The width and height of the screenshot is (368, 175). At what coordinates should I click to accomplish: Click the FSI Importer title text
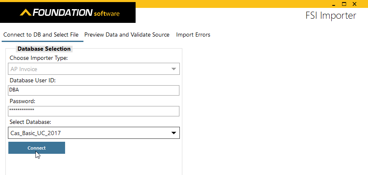pos(331,16)
